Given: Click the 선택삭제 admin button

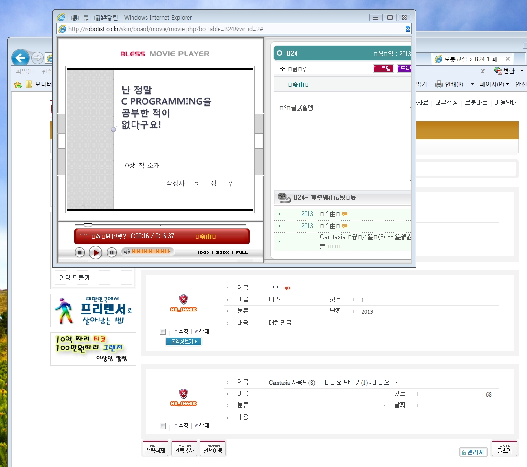Looking at the screenshot, I should coord(155,449).
